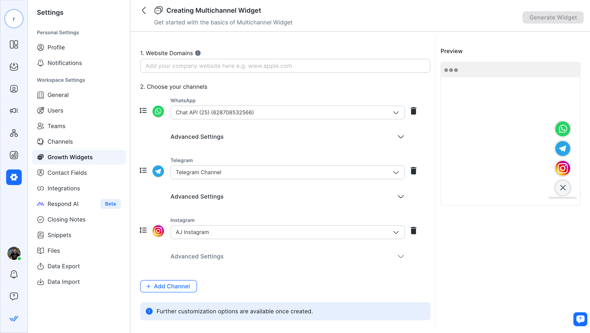The height and width of the screenshot is (333, 590).
Task: Click the Add Channel button
Action: [168, 286]
